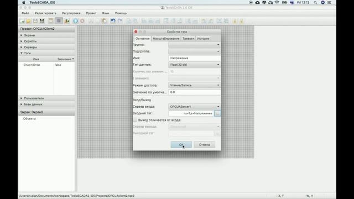Open macOS Spotlight search icon
Image resolution: width=354 pixels, height=199 pixels.
315,2
